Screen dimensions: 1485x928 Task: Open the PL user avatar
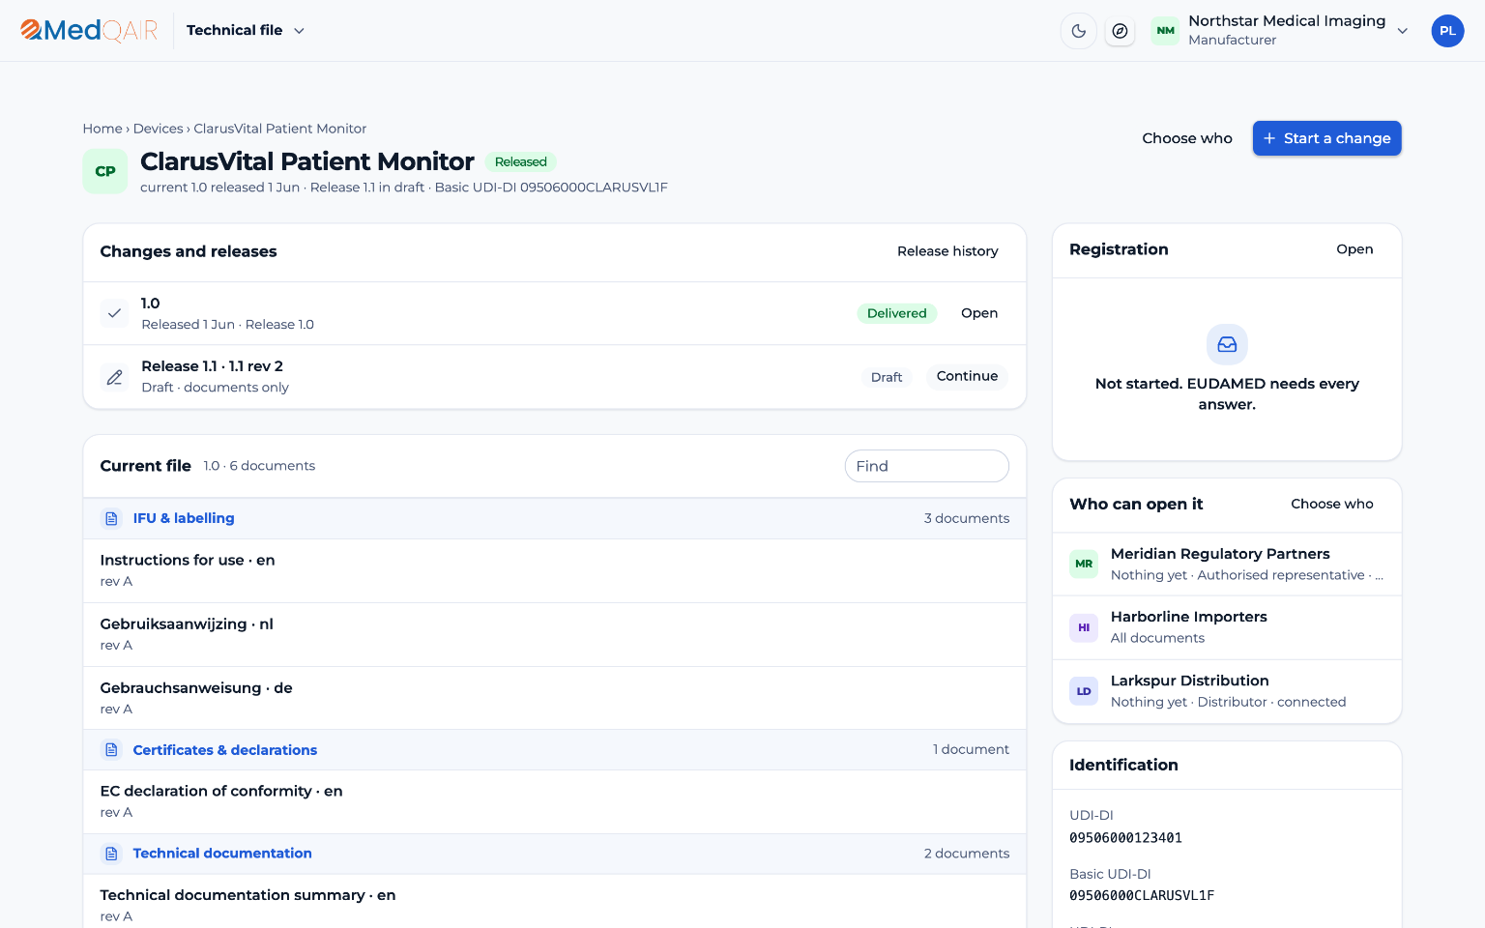point(1447,31)
